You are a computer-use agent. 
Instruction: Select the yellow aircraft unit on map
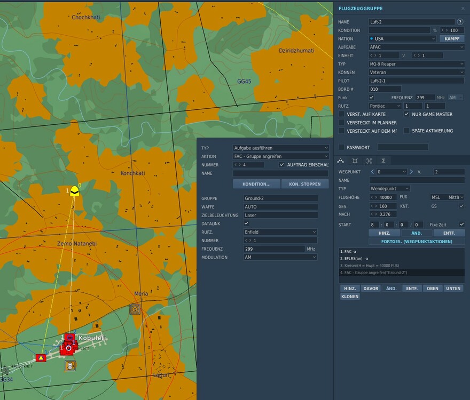(75, 191)
